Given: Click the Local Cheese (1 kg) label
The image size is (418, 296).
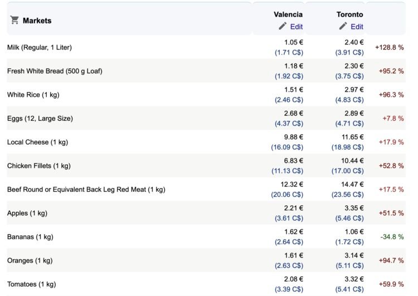Looking at the screenshot, I should tap(37, 142).
